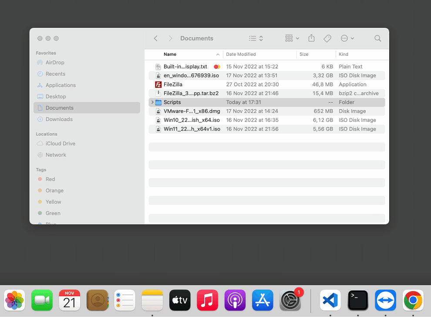
Task: Open Photos from the Dock
Action: [14, 300]
